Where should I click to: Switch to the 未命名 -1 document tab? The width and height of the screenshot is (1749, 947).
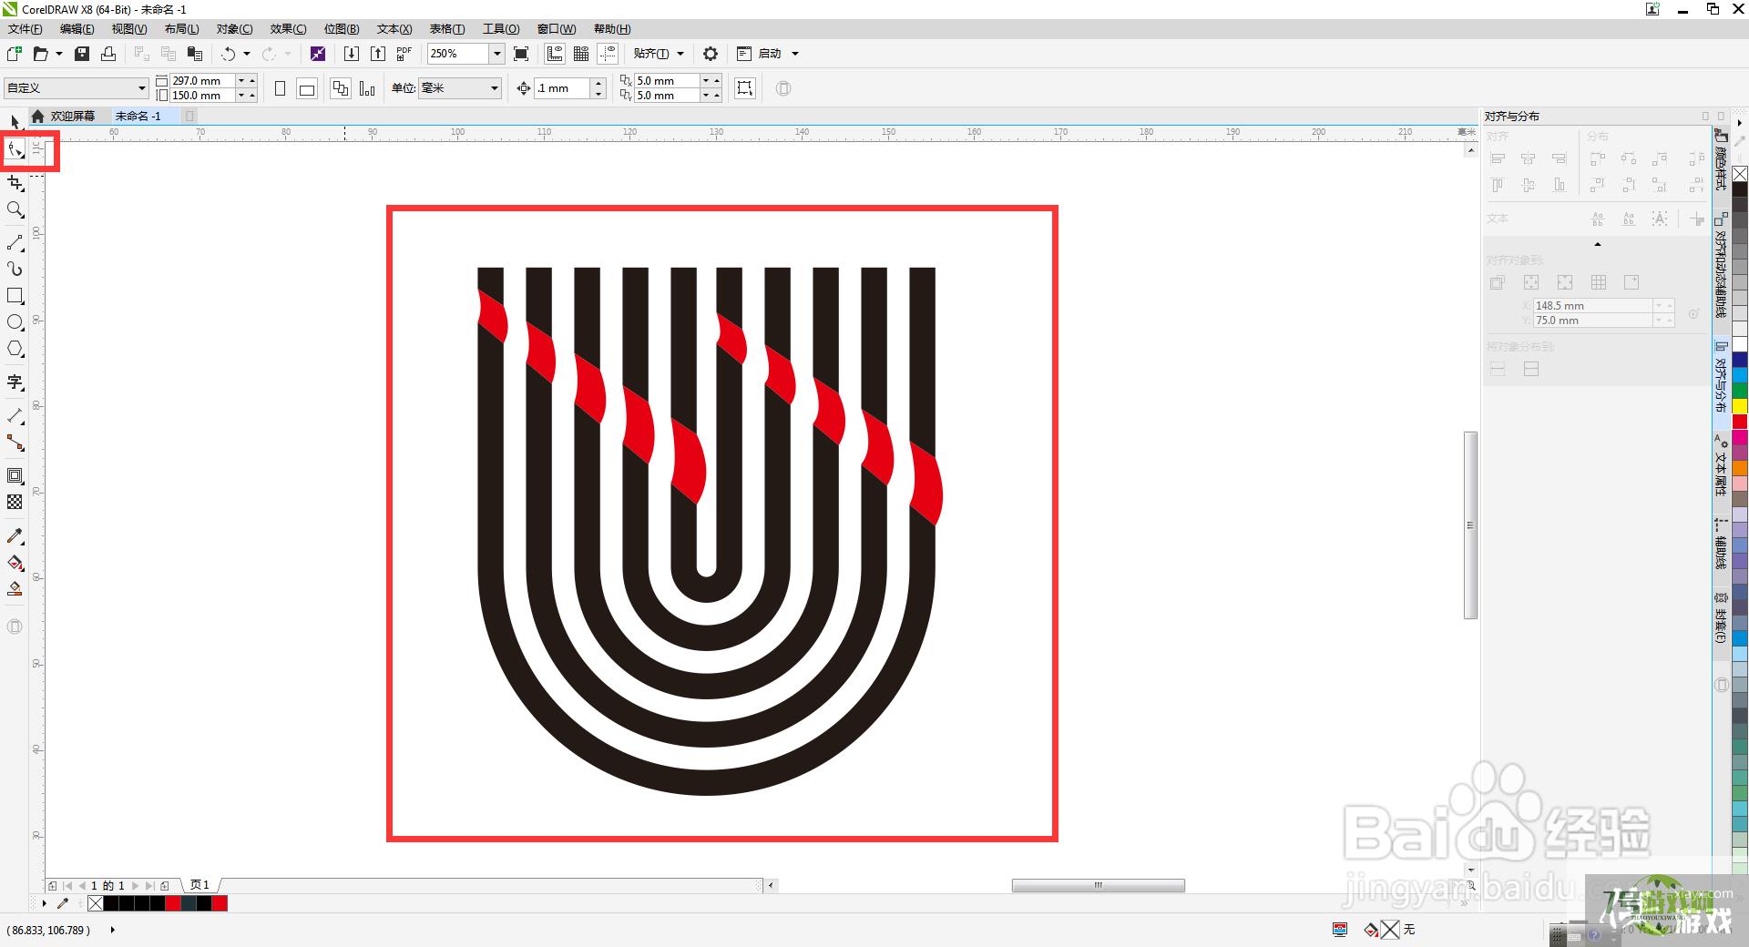pyautogui.click(x=138, y=116)
